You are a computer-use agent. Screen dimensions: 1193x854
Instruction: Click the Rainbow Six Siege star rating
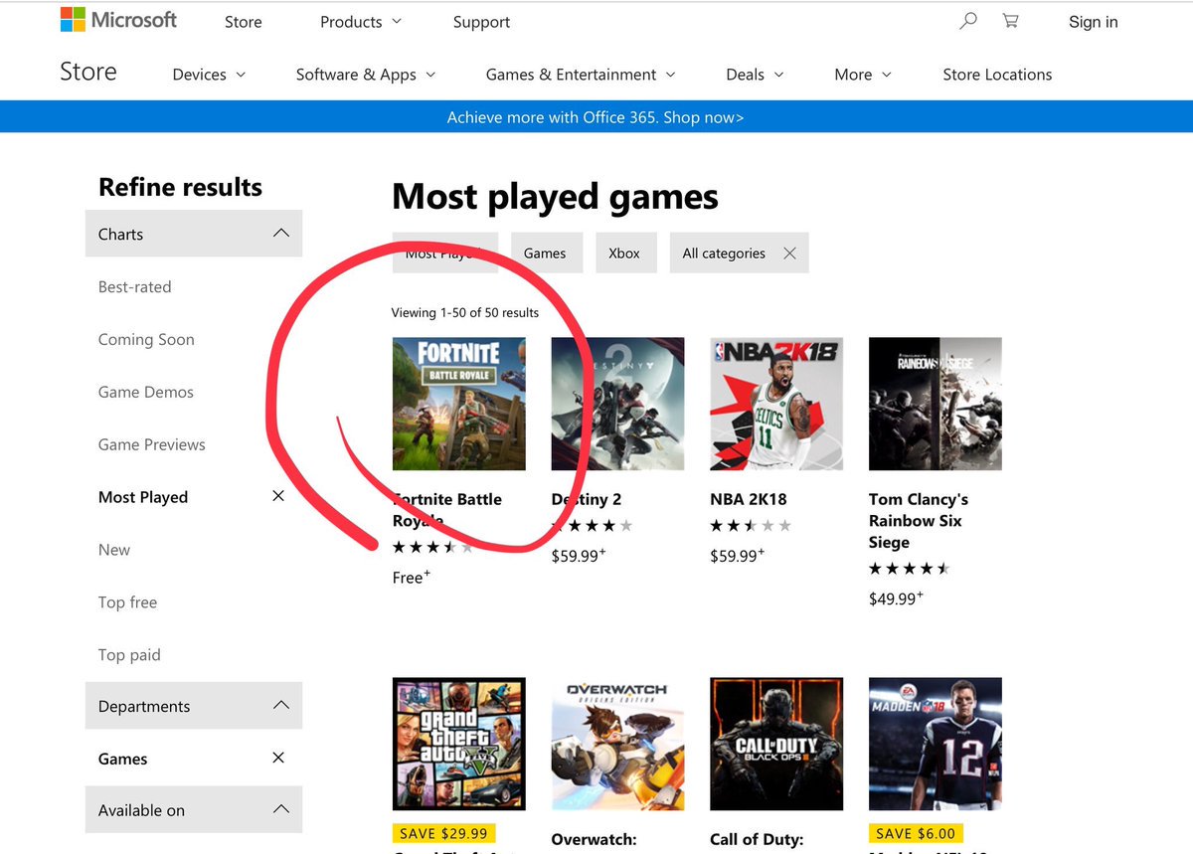(x=910, y=569)
